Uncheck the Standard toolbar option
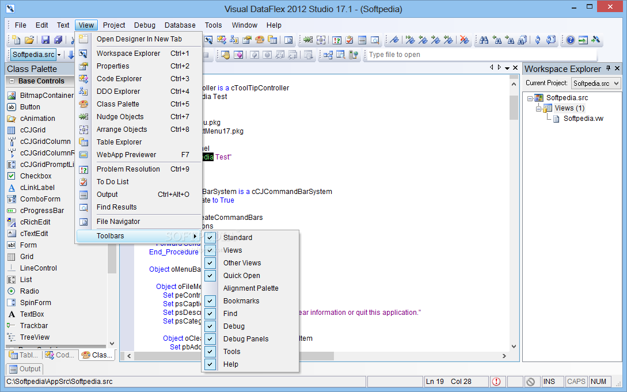 [210, 237]
